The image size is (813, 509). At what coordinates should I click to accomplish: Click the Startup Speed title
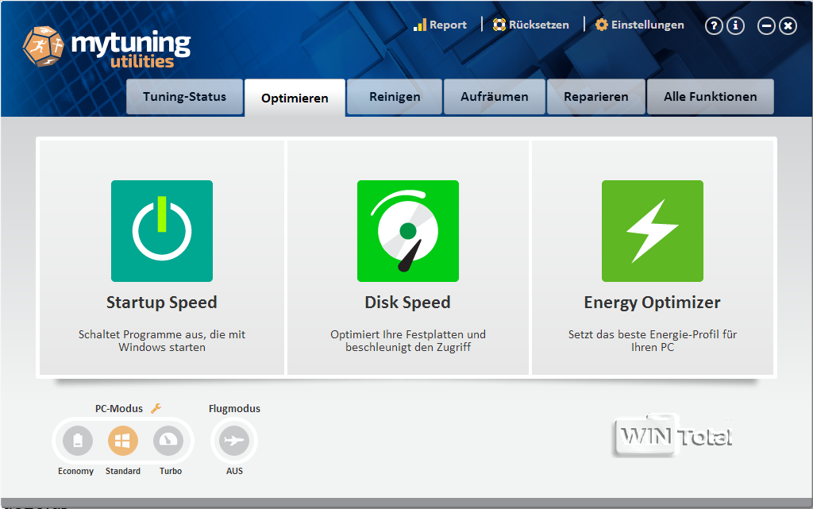point(162,303)
